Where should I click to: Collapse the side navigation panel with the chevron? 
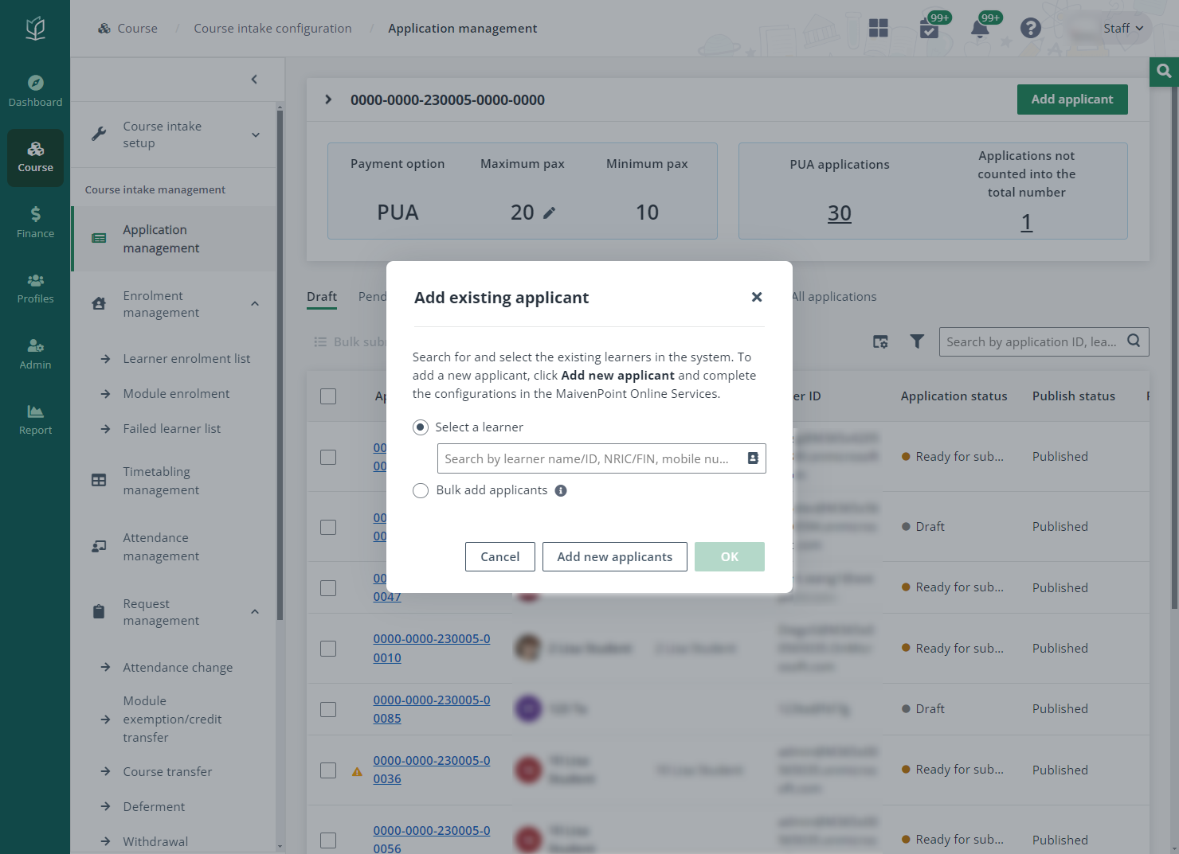254,79
